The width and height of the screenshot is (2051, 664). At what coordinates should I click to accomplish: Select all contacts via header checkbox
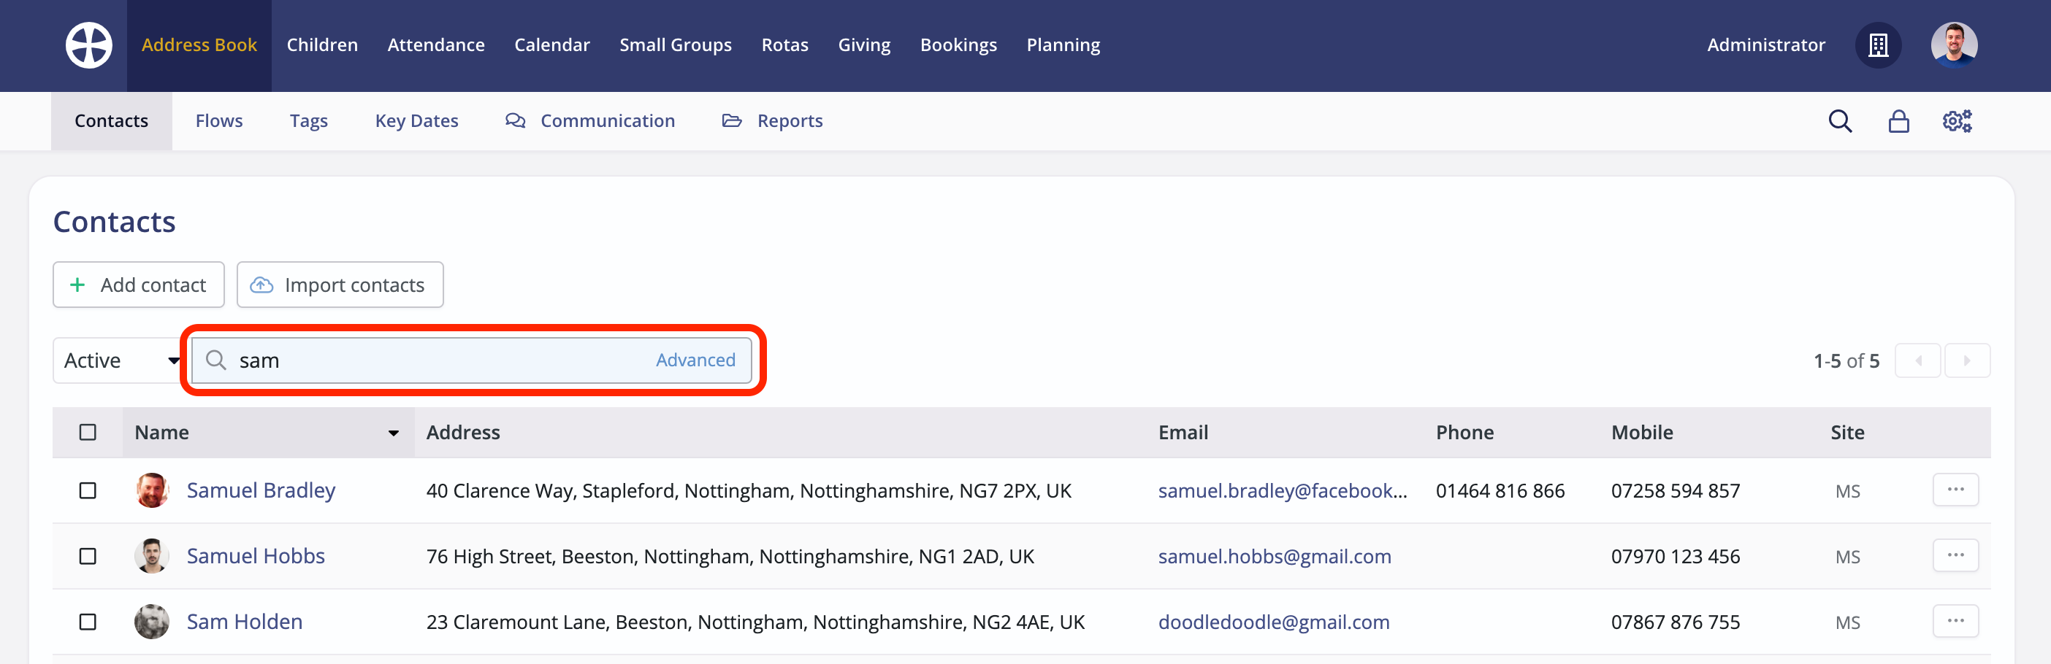[88, 432]
